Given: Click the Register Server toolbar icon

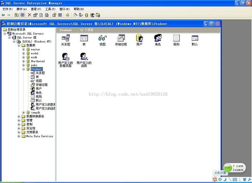Looking at the screenshot, I should [81, 15].
